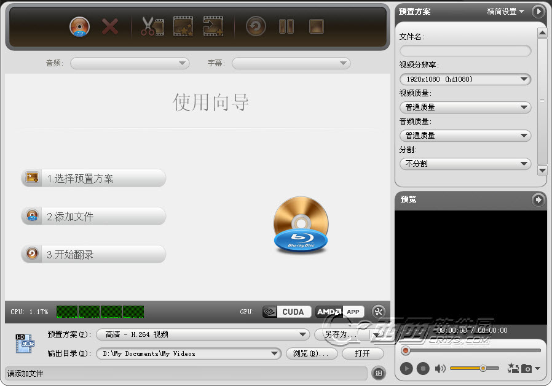The image size is (552, 386).
Task: Collapse the 预置方案 panel arrow
Action: 538,12
